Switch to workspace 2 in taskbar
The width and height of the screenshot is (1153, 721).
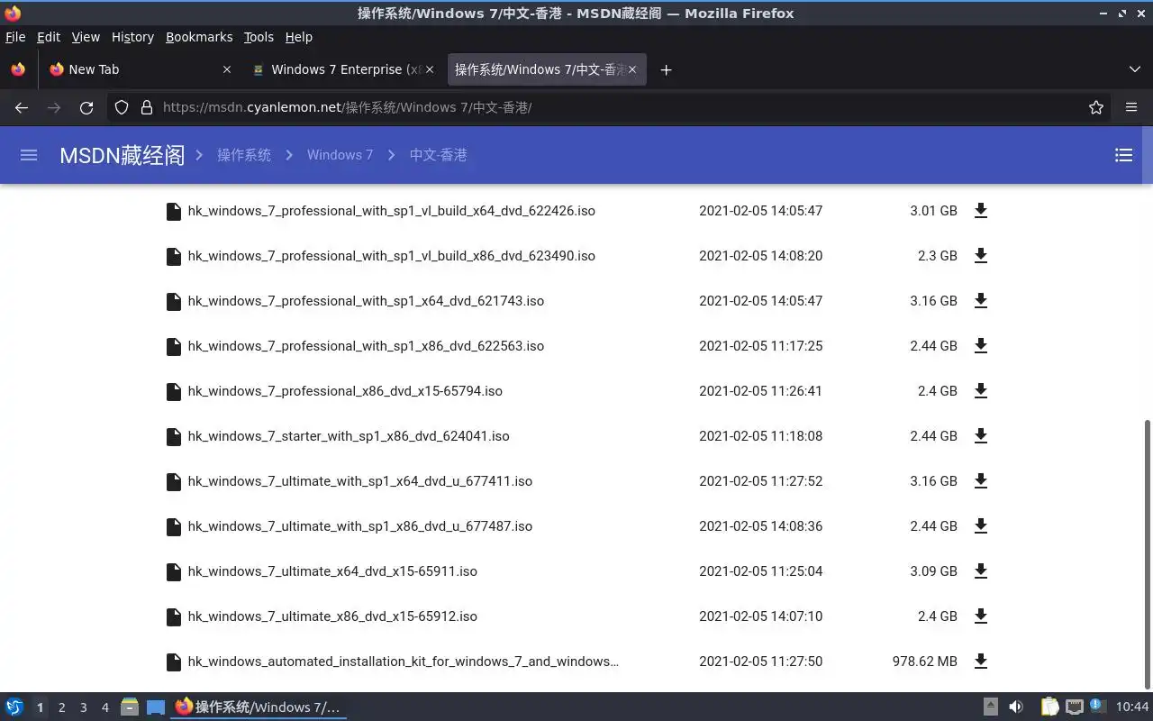61,707
